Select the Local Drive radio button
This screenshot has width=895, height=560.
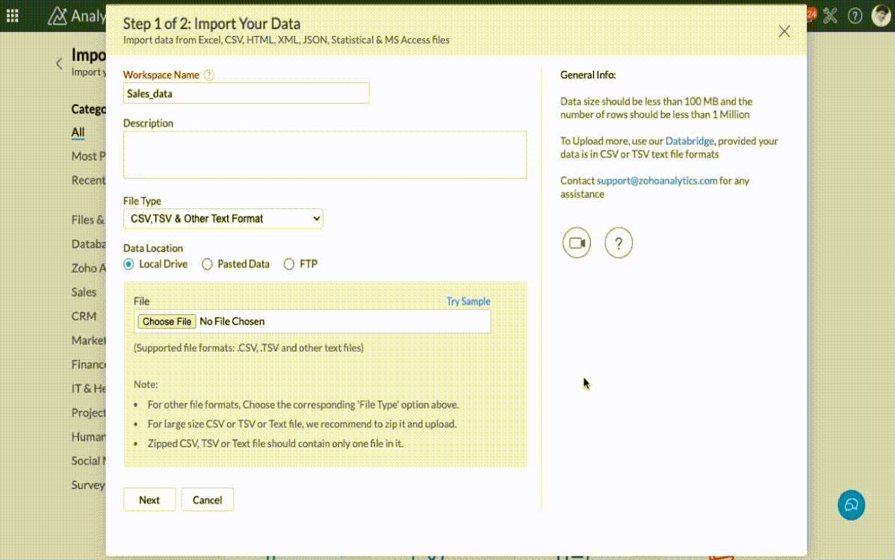[129, 264]
